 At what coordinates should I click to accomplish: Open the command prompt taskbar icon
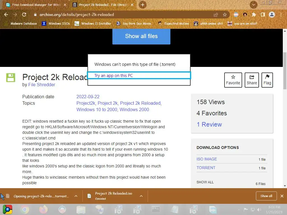(x=156, y=209)
